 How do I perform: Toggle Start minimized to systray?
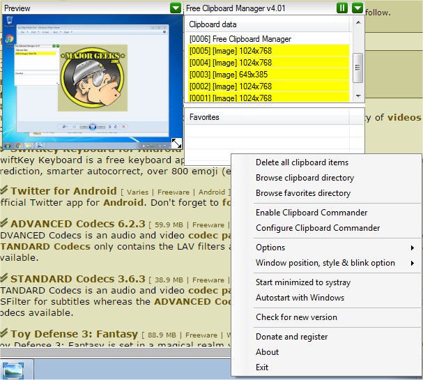(x=303, y=282)
